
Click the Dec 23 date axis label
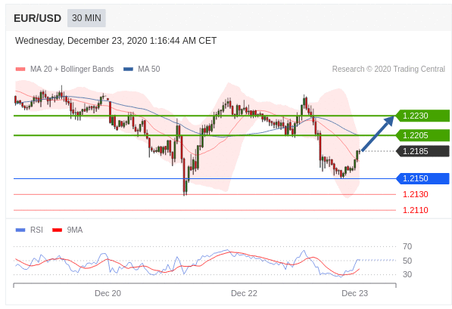(x=354, y=293)
